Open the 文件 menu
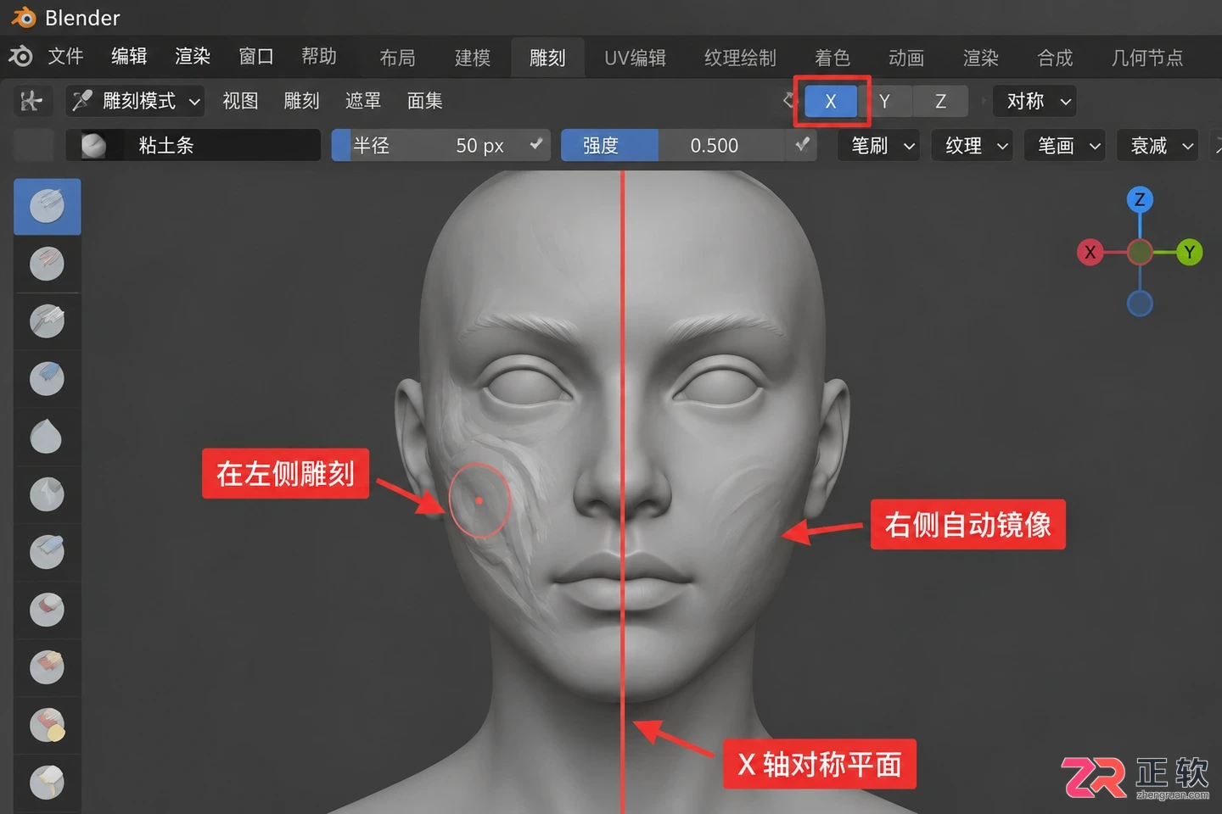1222x814 pixels. click(65, 56)
